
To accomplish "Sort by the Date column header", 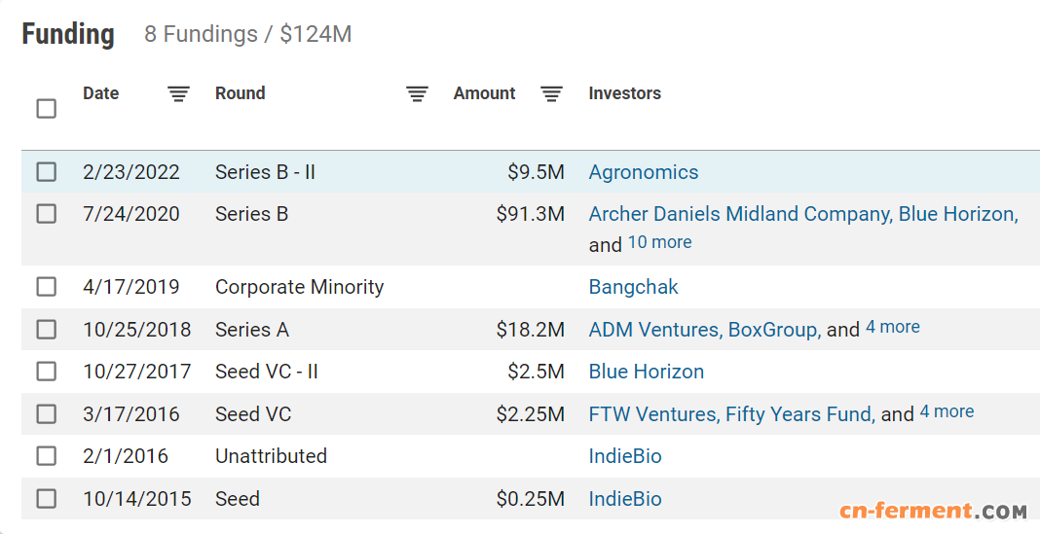I will [x=101, y=93].
